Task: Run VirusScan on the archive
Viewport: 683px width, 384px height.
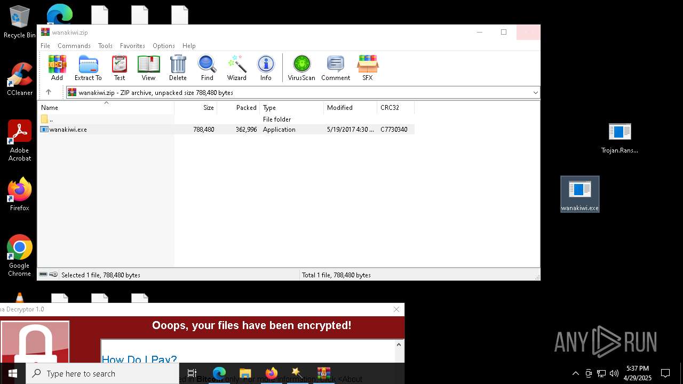Action: [301, 68]
